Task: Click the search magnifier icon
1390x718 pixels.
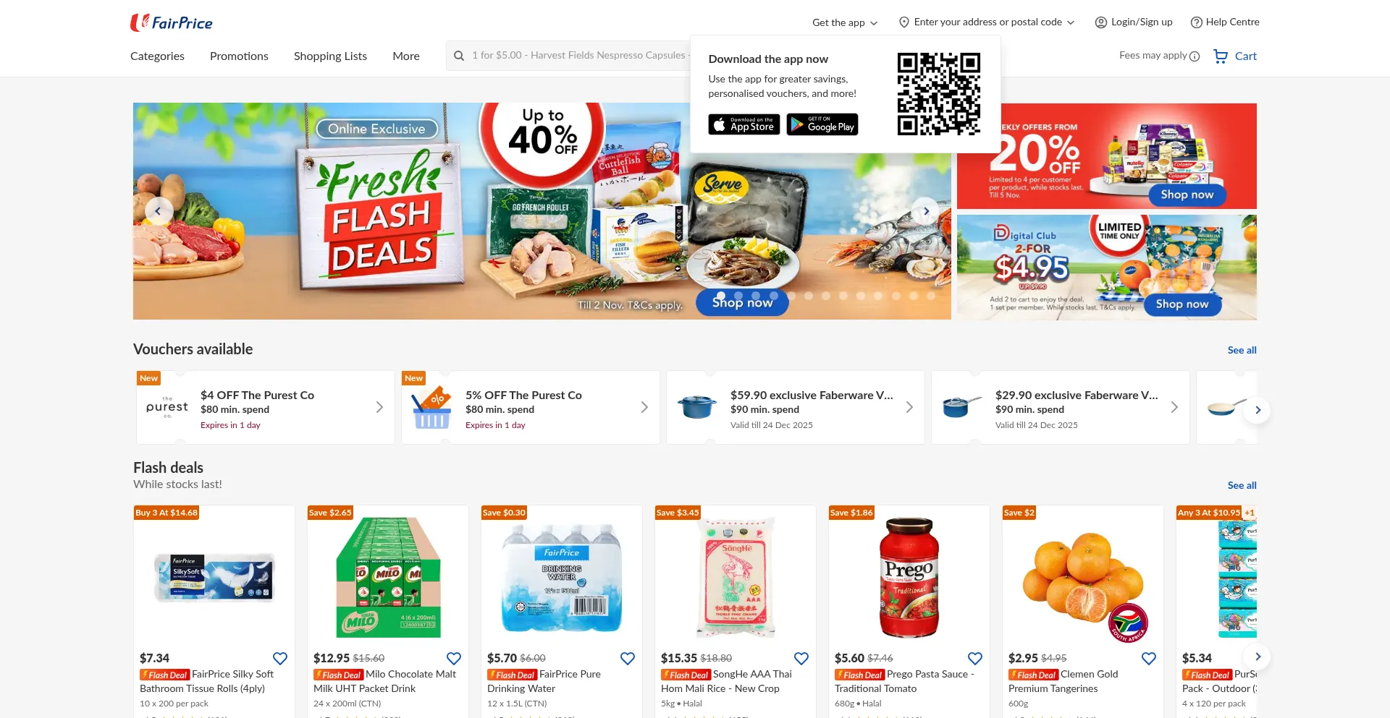Action: point(459,56)
